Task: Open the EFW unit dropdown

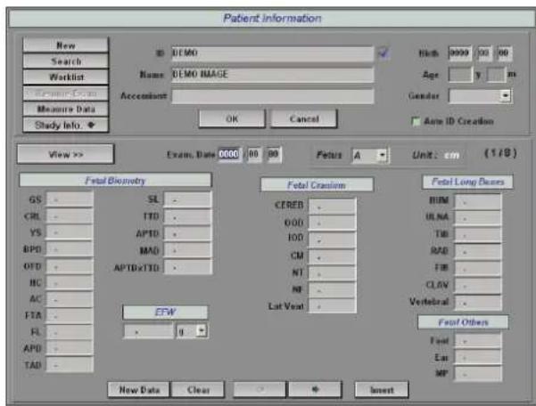Action: click(x=202, y=330)
